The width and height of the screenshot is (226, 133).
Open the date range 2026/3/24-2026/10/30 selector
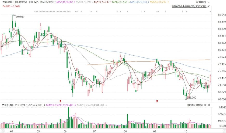(x=189, y=6)
